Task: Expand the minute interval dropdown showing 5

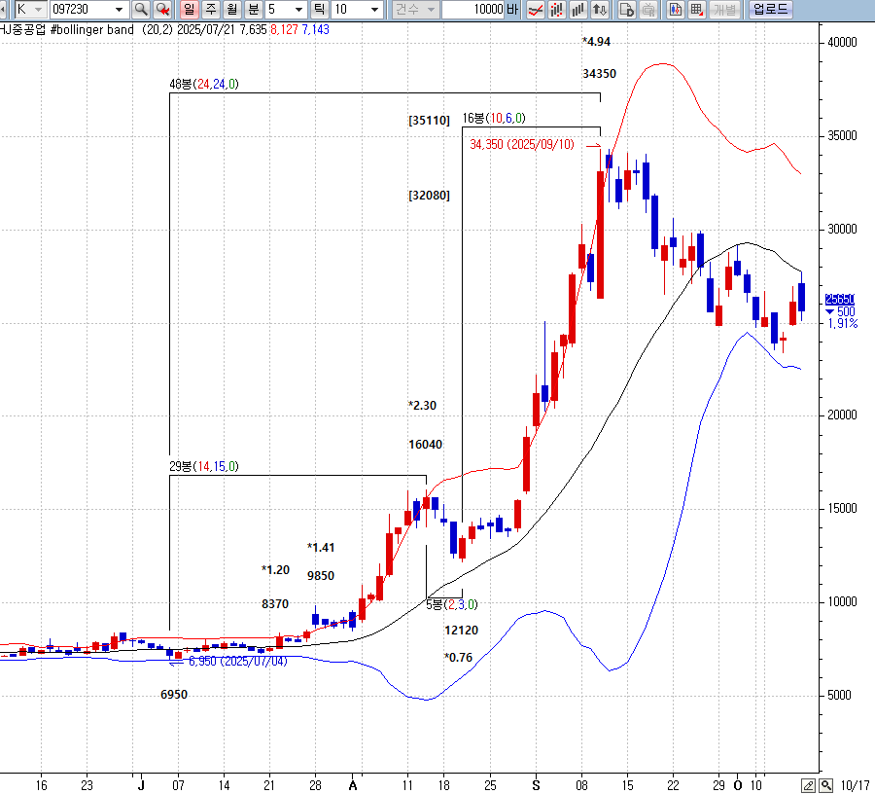Action: (300, 10)
